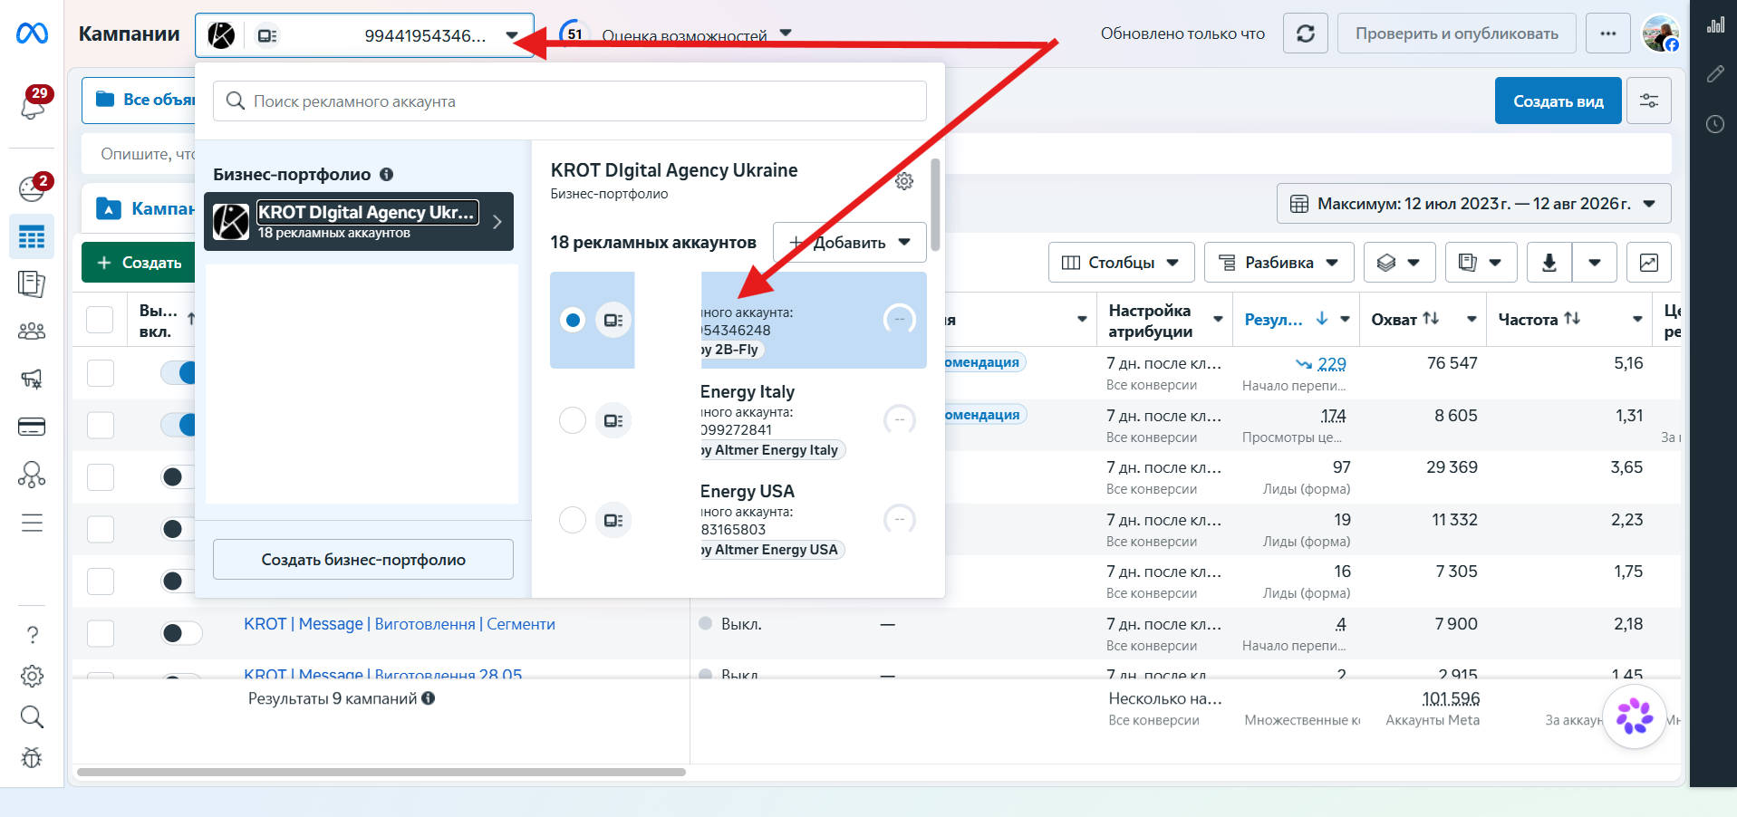Tick checkbox for KROT Message Сегменти campaign

pyautogui.click(x=101, y=633)
